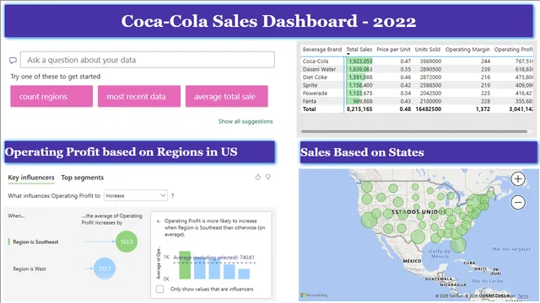Image resolution: width=540 pixels, height=303 pixels.
Task: Click the Coca-Cola row label
Action: tap(316, 61)
